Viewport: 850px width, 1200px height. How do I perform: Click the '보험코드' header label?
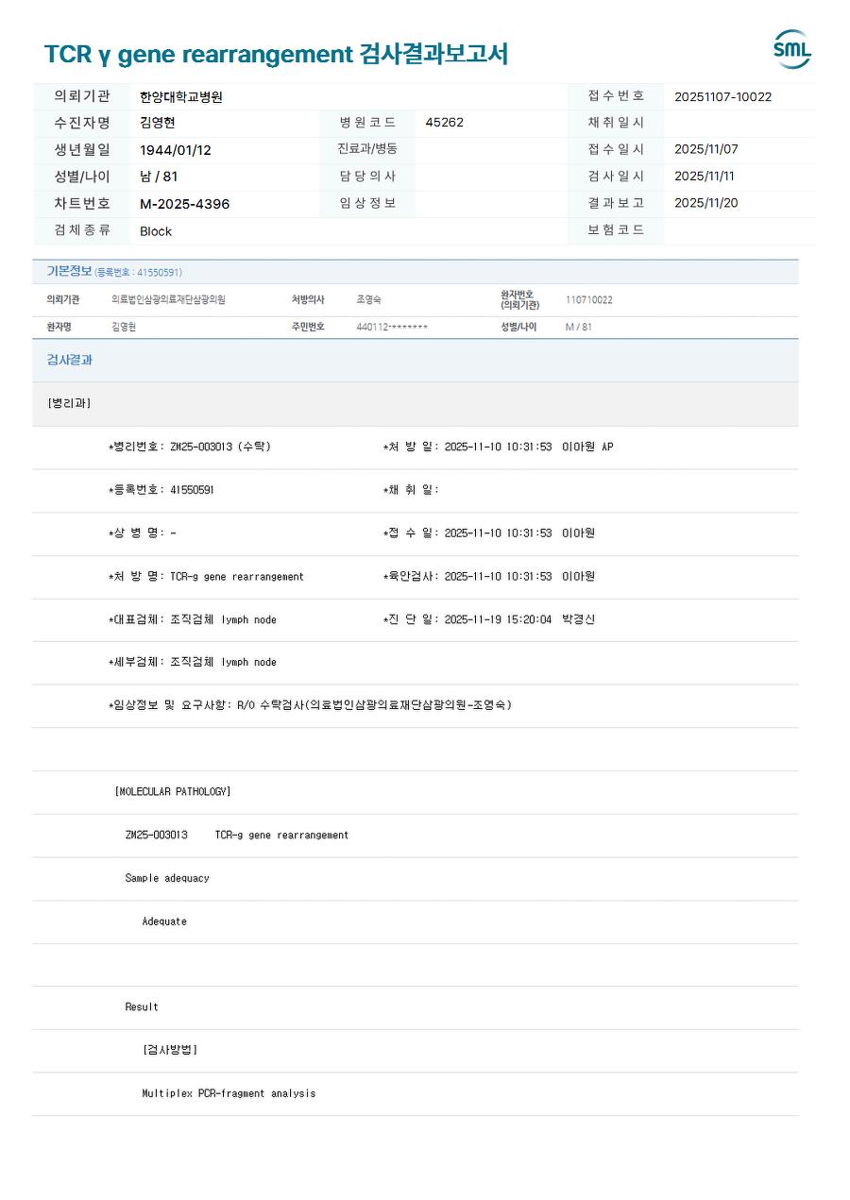pos(616,230)
